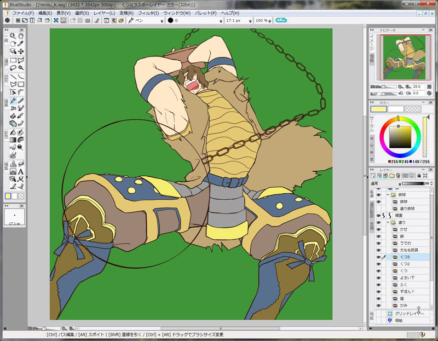Hide the 線画 layer with eye icon
Viewport: 438px width, 341px height.
[x=378, y=215]
